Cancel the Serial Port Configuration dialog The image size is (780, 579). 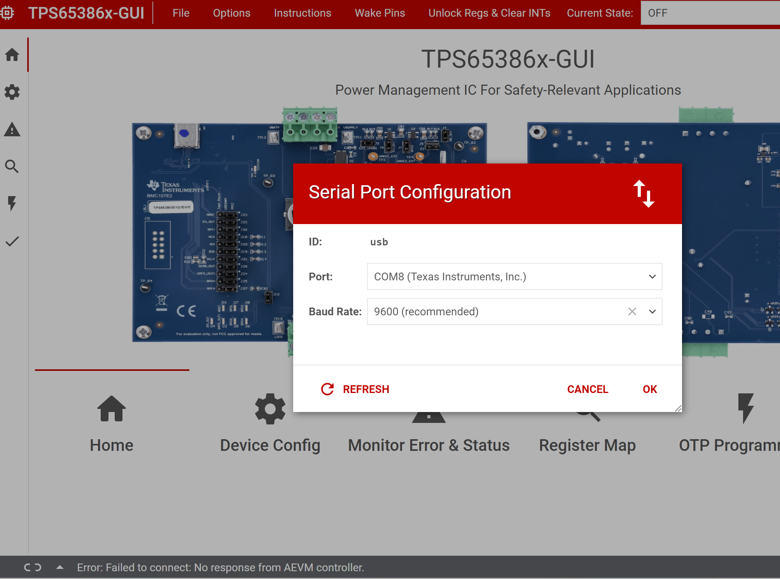click(x=588, y=389)
